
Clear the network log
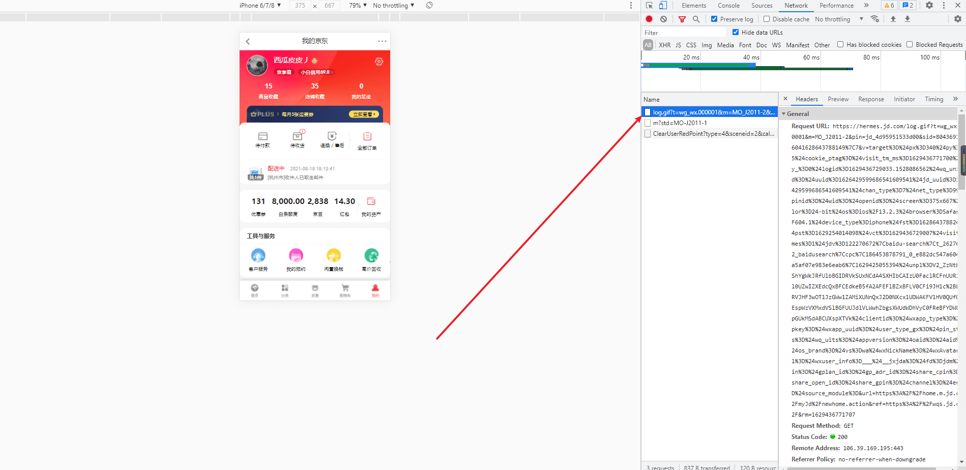click(663, 19)
